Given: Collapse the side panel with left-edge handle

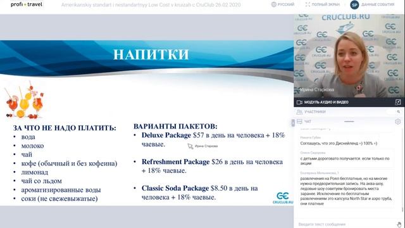Looking at the screenshot, I should tap(293, 123).
